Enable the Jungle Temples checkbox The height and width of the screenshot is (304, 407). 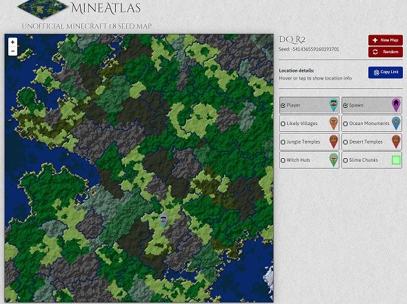(284, 142)
